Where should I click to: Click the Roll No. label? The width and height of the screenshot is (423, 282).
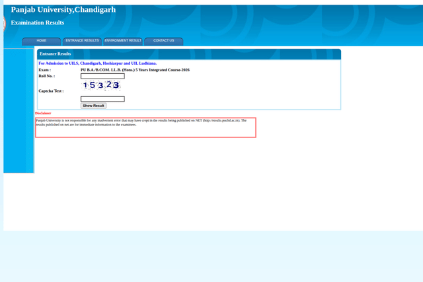[x=47, y=76]
